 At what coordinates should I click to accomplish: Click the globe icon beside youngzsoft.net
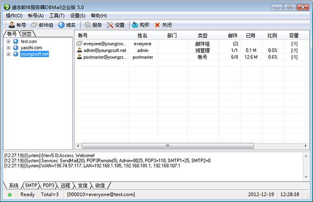pyautogui.click(x=16, y=54)
